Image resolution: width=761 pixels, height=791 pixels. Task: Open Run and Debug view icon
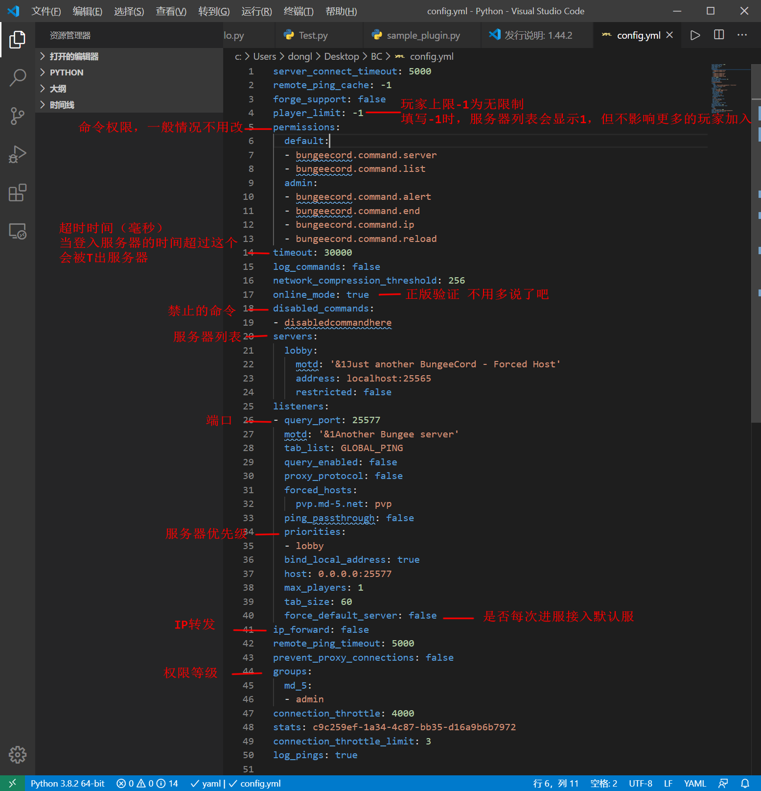[x=17, y=154]
